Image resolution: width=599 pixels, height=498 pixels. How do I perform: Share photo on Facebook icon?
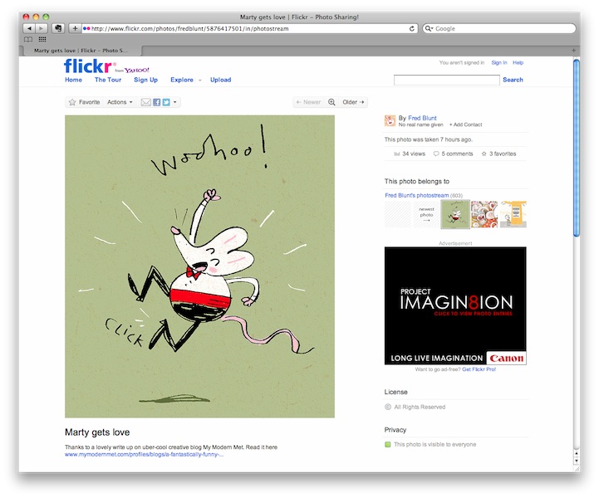pyautogui.click(x=157, y=102)
